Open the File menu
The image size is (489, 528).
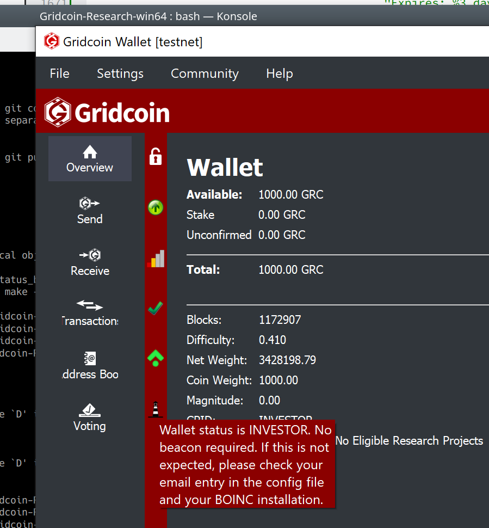60,73
